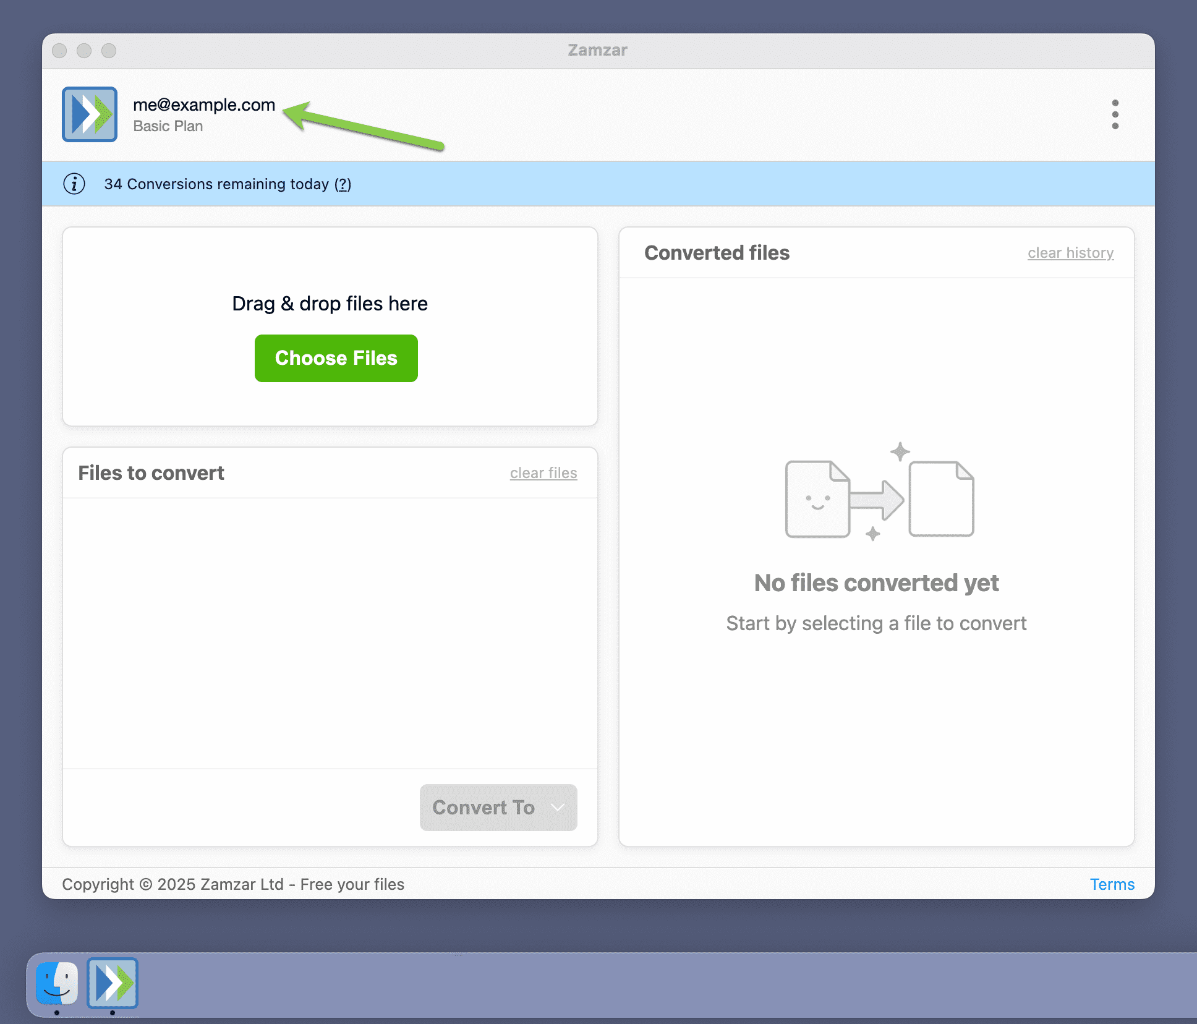This screenshot has width=1197, height=1024.
Task: Open the three-dot overflow menu
Action: point(1115,114)
